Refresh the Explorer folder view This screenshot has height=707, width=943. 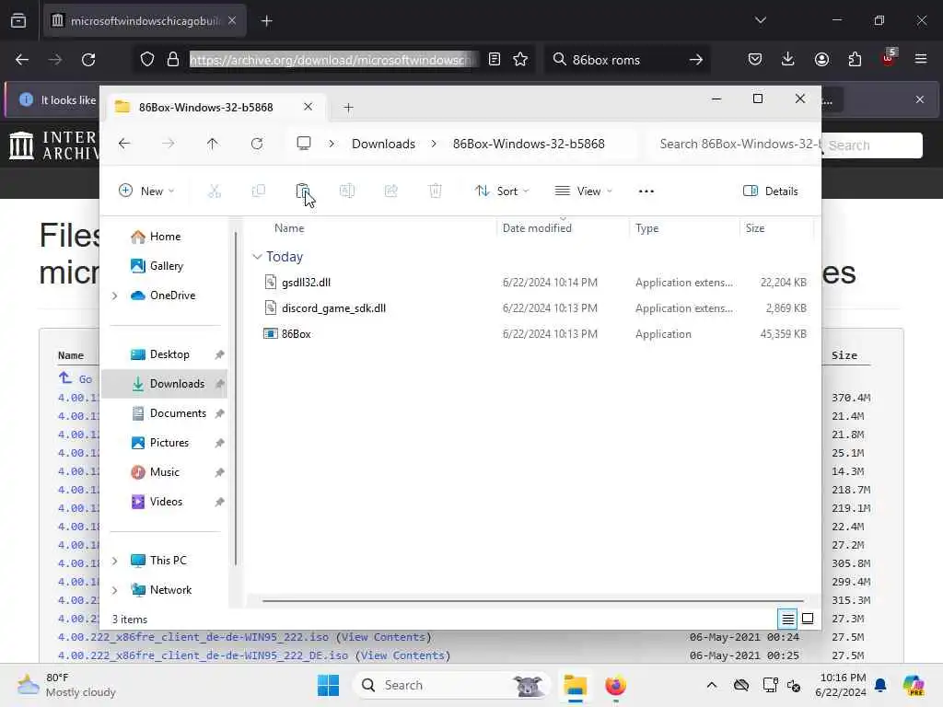pyautogui.click(x=257, y=144)
